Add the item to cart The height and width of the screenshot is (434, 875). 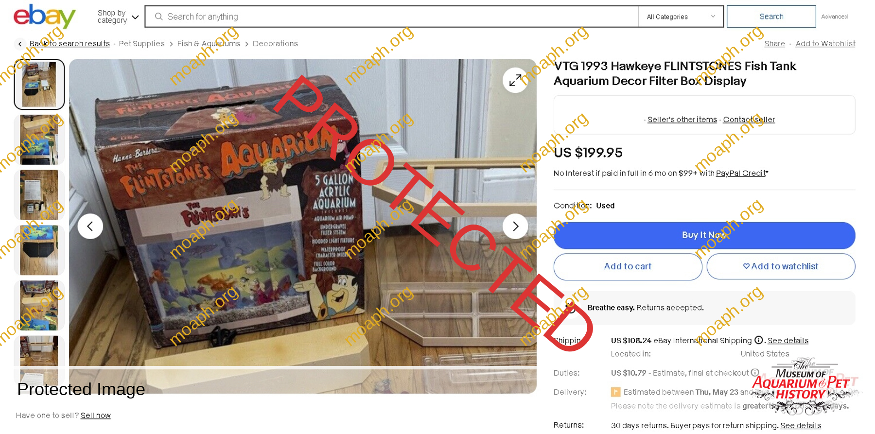628,266
